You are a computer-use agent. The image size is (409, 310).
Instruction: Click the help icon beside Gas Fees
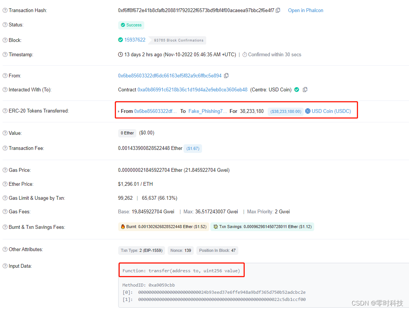pyautogui.click(x=5, y=212)
